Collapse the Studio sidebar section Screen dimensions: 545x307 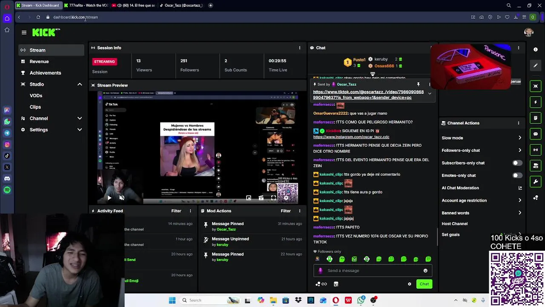[x=80, y=84]
